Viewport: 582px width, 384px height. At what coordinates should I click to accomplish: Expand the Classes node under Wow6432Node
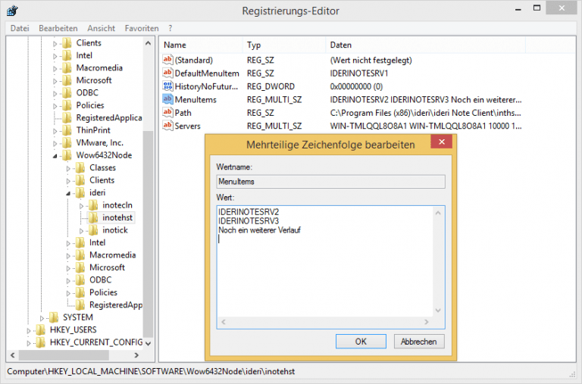point(68,168)
